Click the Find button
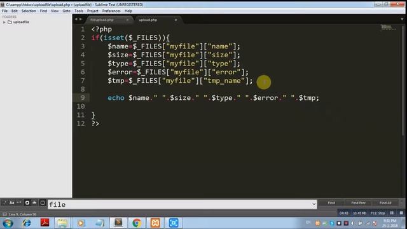The width and height of the screenshot is (407, 229). pos(331,203)
